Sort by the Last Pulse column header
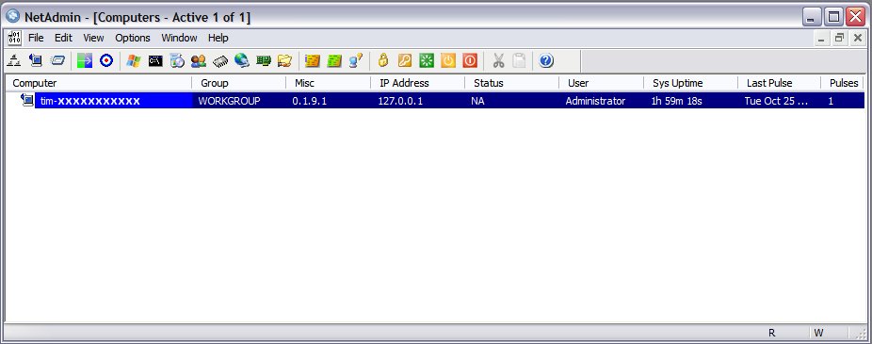Screen dimensions: 872x344 [779, 83]
